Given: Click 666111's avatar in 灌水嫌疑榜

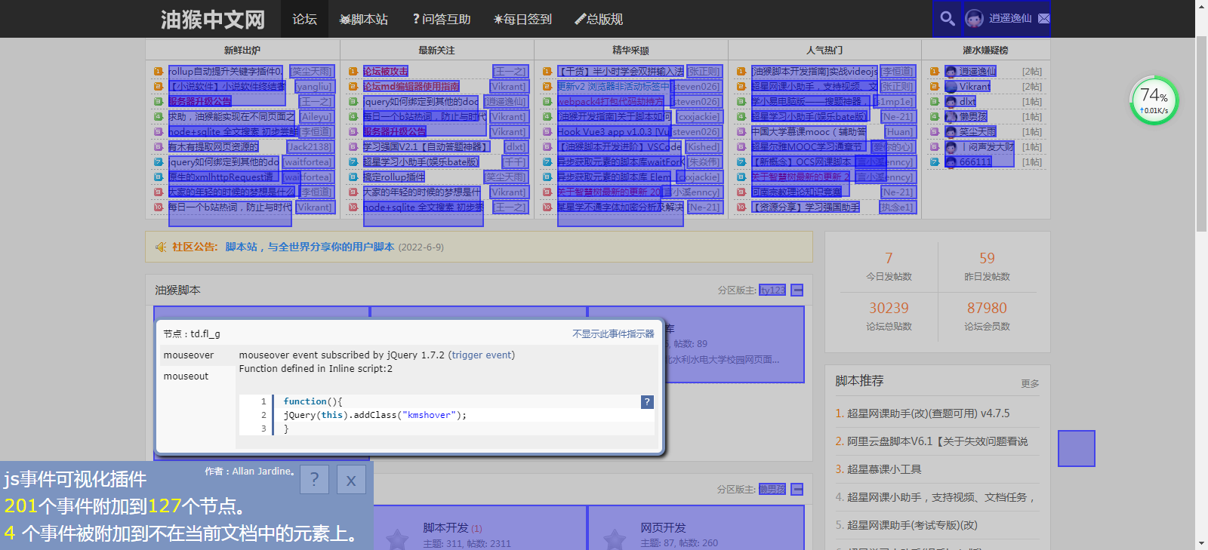Looking at the screenshot, I should click(x=951, y=161).
